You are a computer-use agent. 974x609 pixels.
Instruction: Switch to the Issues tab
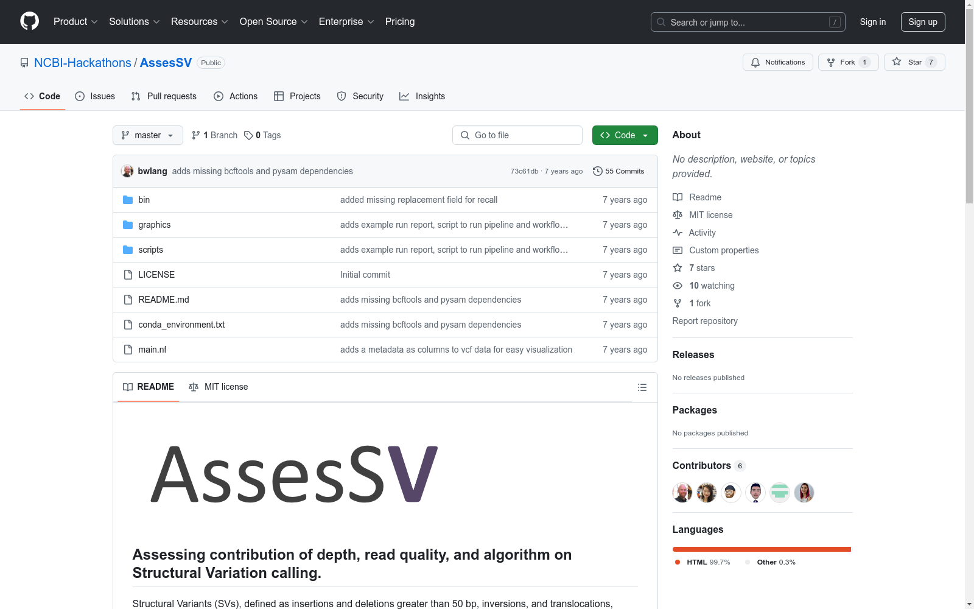[x=95, y=96]
